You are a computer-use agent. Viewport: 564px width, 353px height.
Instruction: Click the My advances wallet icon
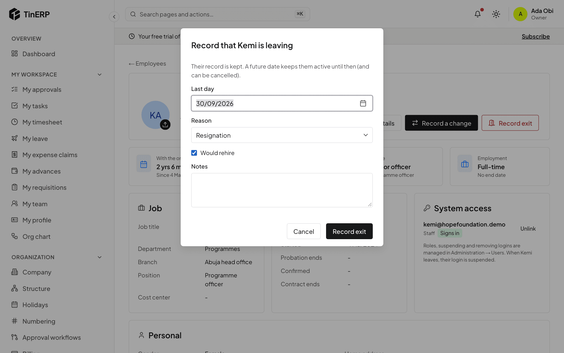tap(14, 171)
